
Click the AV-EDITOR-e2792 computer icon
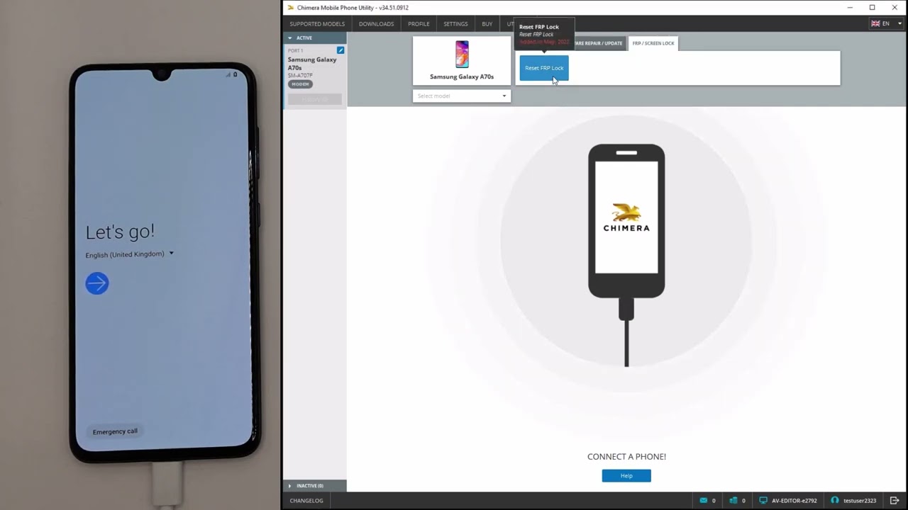click(x=763, y=500)
